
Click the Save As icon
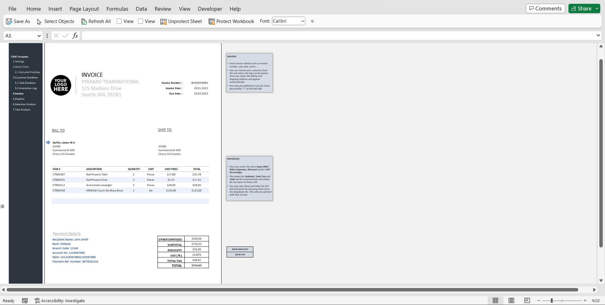[9, 21]
